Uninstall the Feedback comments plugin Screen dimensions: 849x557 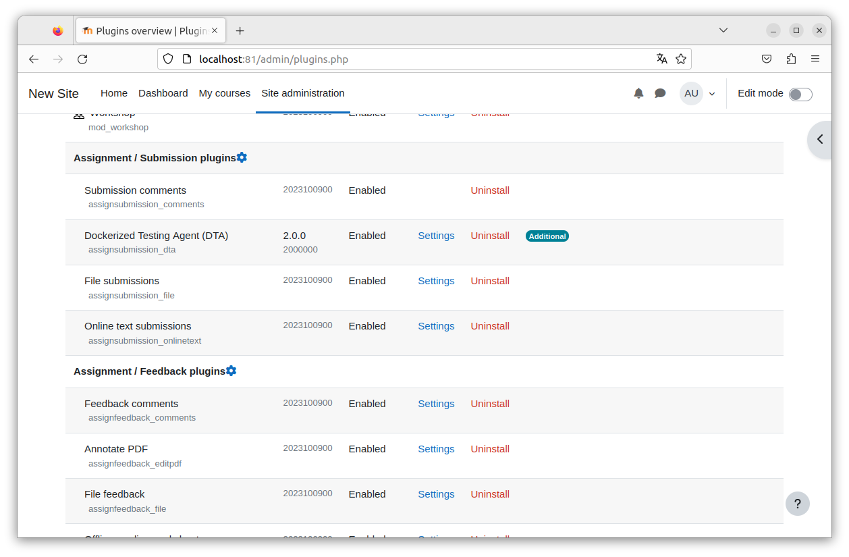pyautogui.click(x=490, y=404)
